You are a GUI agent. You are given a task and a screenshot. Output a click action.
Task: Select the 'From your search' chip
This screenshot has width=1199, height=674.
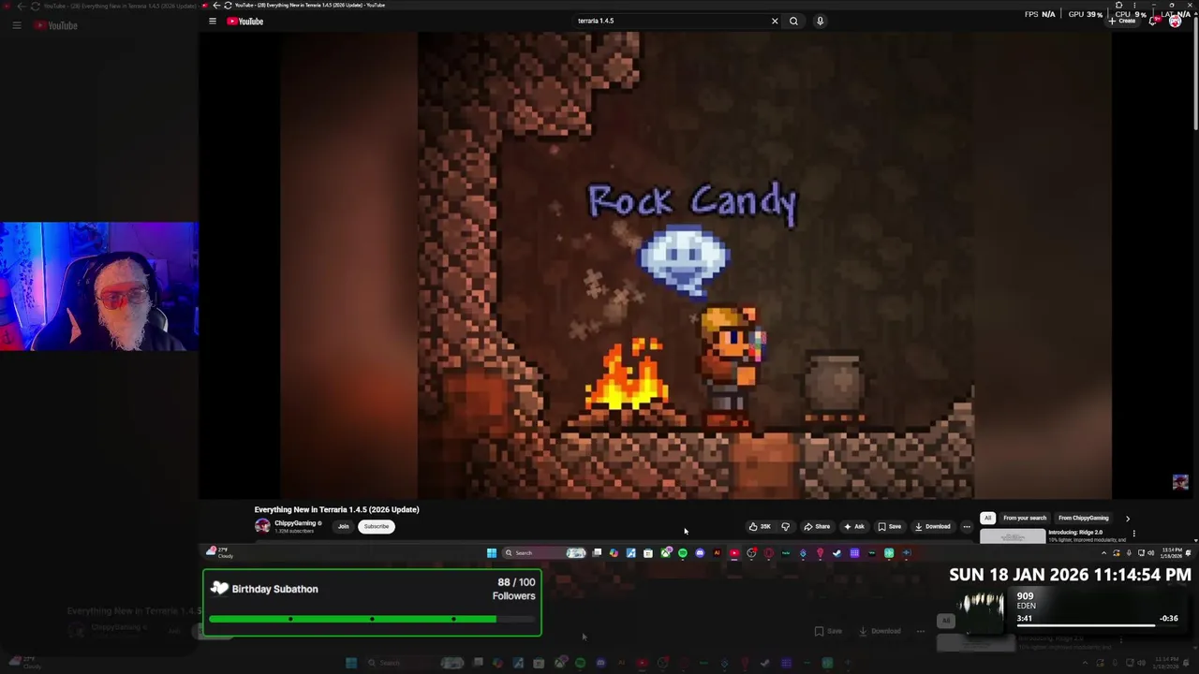tap(1025, 518)
